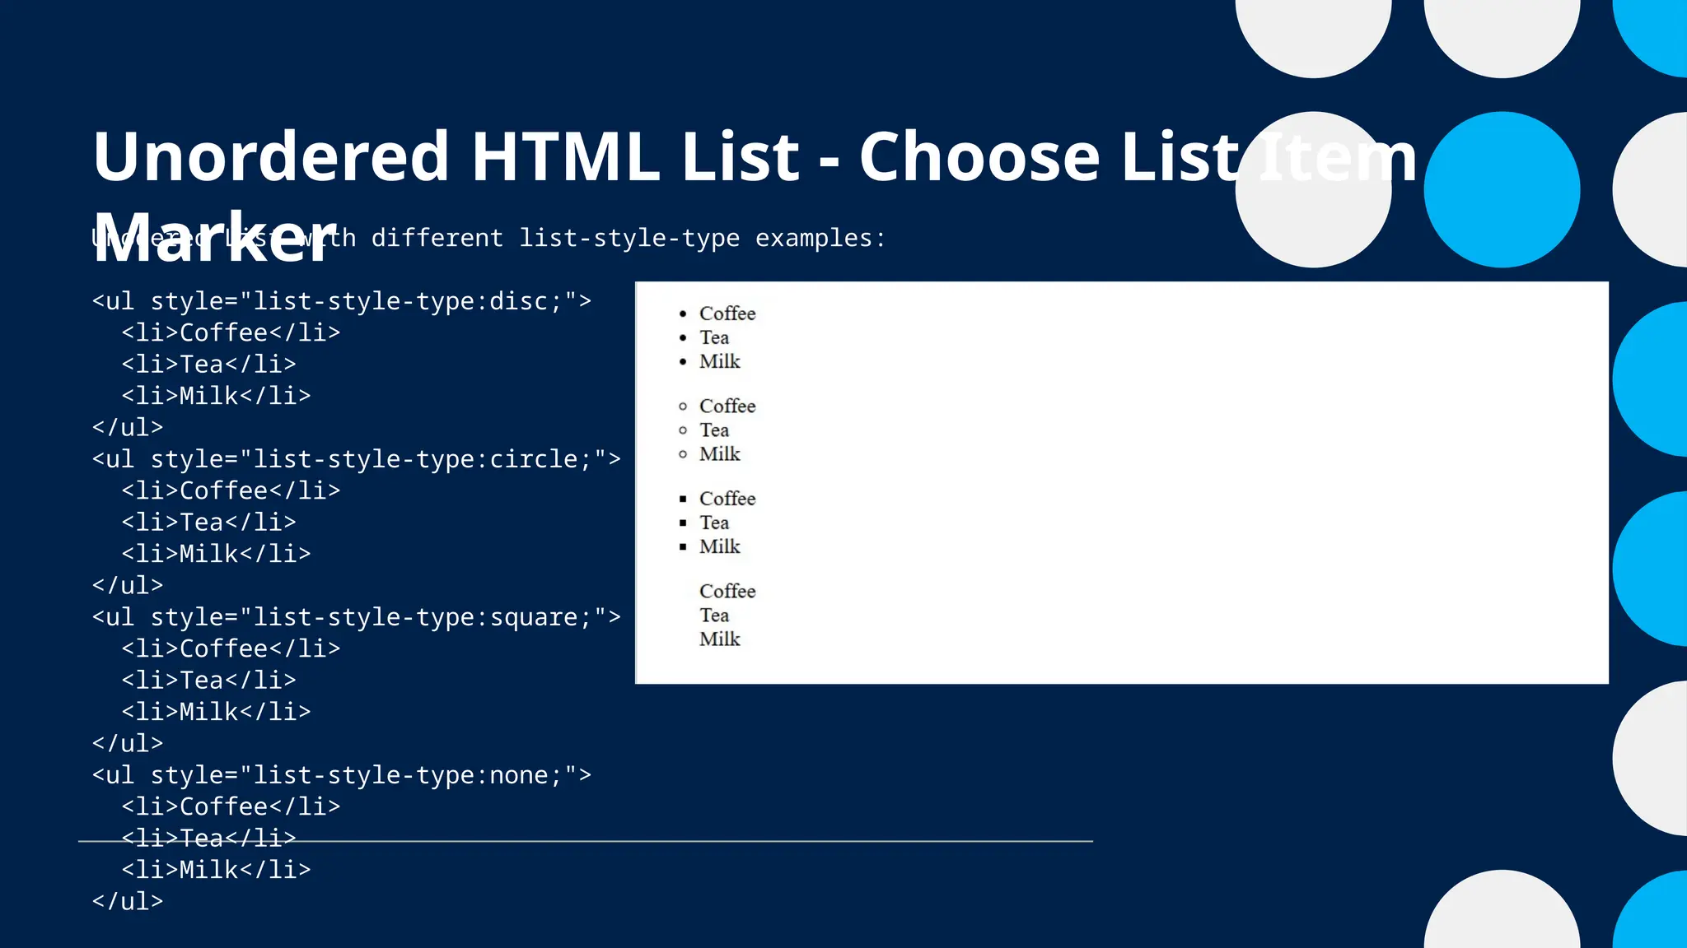Click "Milk" in the circle-bulleted list
1687x948 pixels.
point(720,454)
